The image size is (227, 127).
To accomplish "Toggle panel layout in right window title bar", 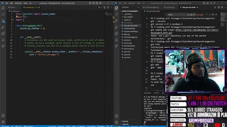I will [x=207, y=3].
